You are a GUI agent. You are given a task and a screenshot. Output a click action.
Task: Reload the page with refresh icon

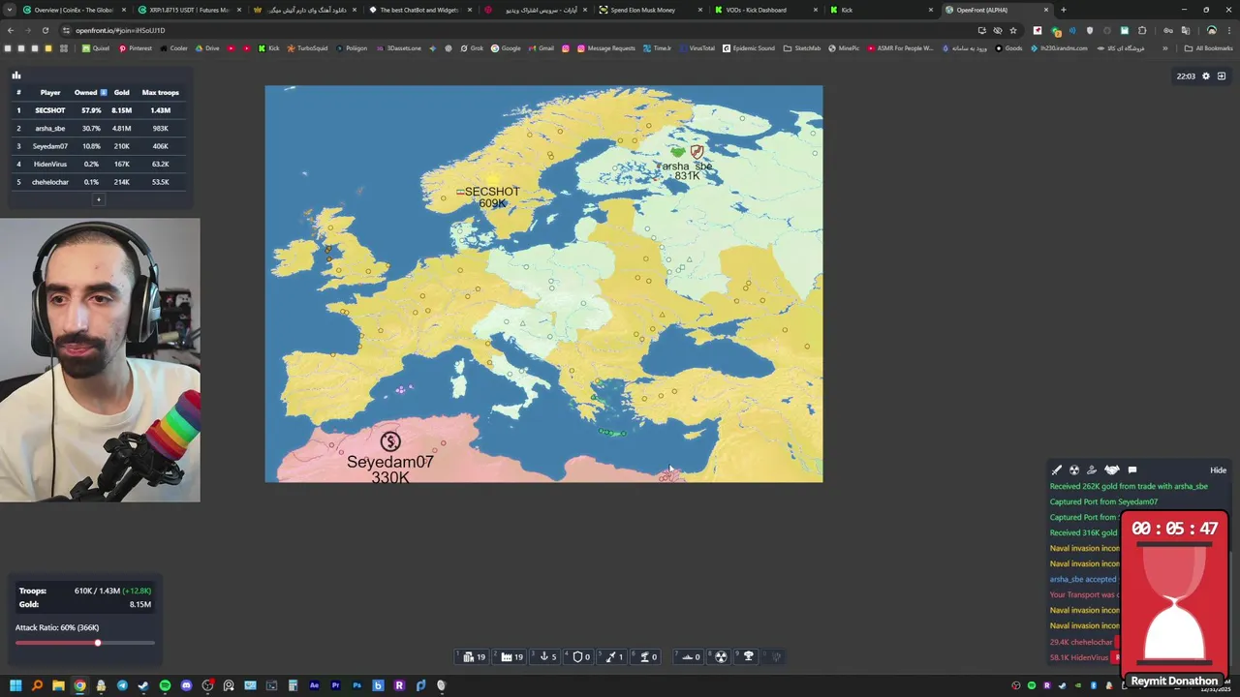pyautogui.click(x=45, y=30)
